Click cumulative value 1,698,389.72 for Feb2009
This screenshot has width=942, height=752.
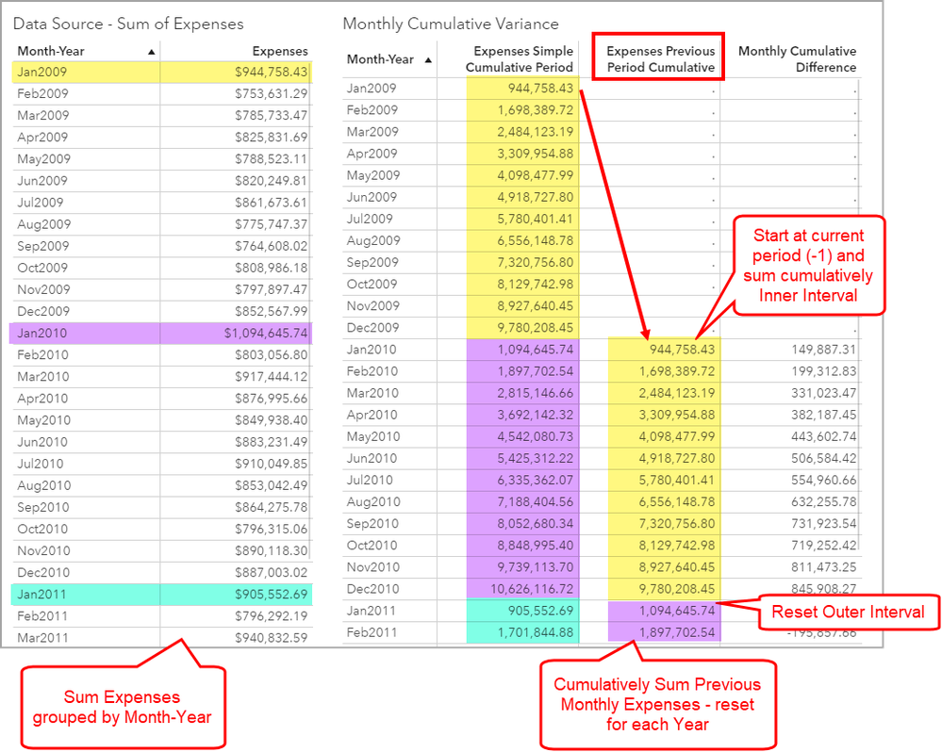(535, 110)
